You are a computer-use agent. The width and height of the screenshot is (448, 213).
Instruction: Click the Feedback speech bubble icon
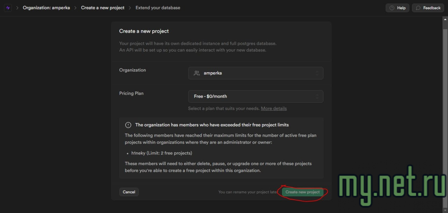[x=418, y=8]
